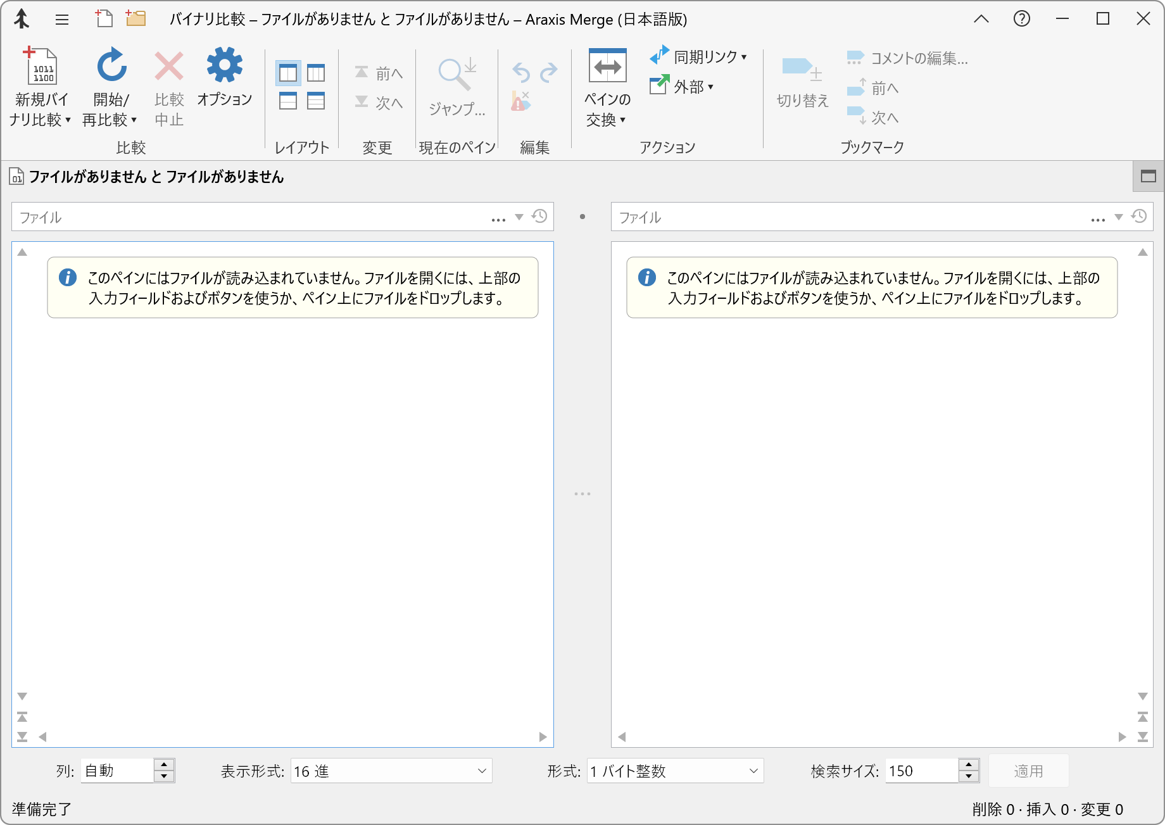Enable the two-pane vertical layout
The width and height of the screenshot is (1165, 825).
coord(287,73)
